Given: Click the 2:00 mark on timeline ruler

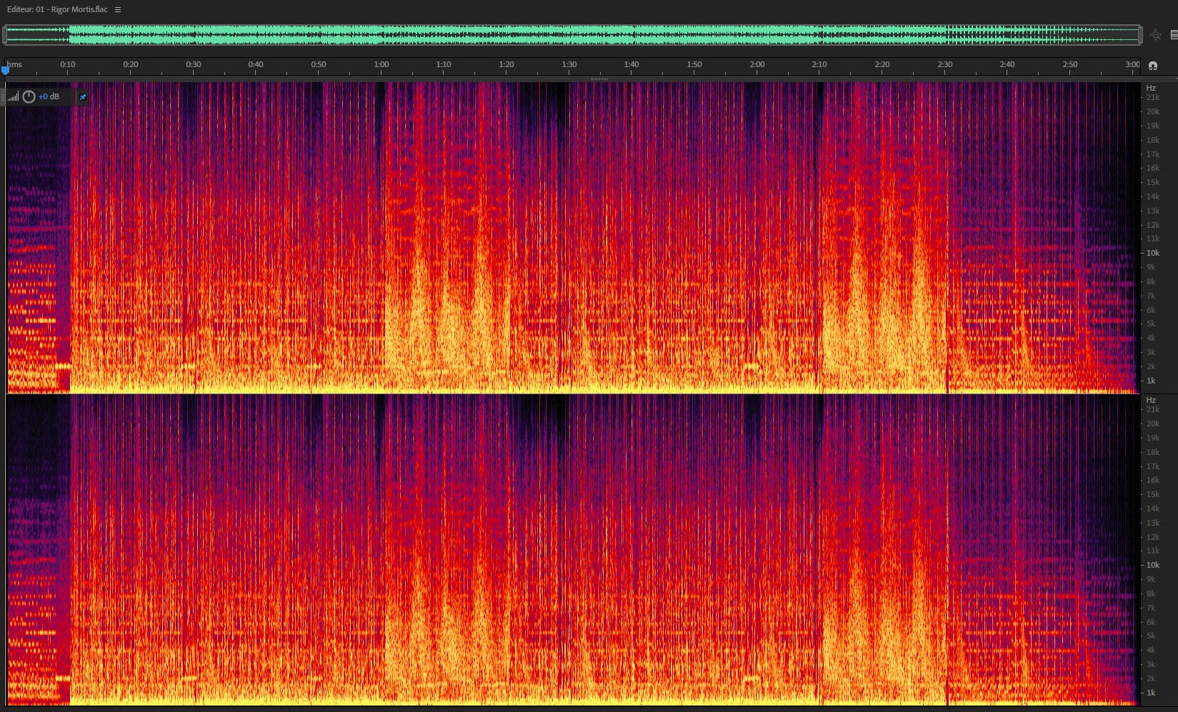Looking at the screenshot, I should click(x=757, y=64).
